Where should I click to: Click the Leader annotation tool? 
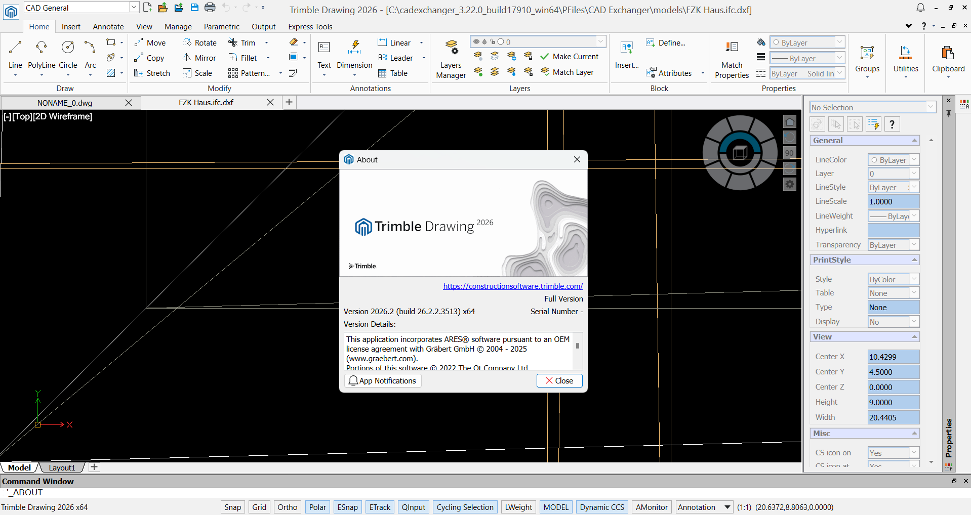tap(395, 58)
